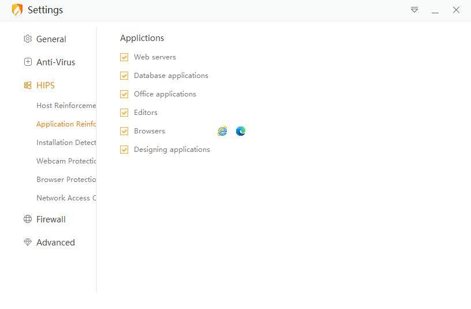Click the HIPS grid icon

coord(28,85)
